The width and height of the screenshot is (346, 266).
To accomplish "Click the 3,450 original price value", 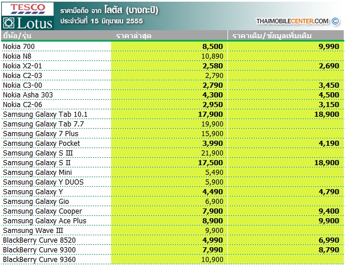I will point(329,85).
